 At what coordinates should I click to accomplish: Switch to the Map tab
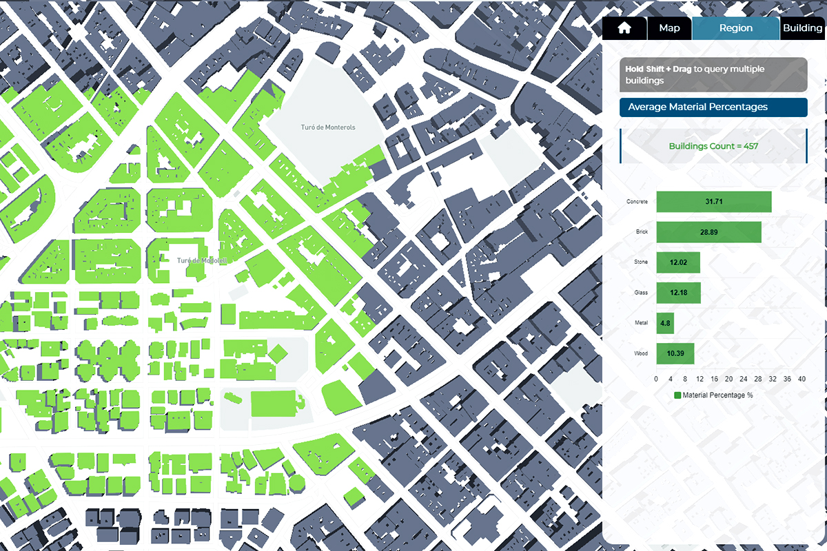pos(669,28)
